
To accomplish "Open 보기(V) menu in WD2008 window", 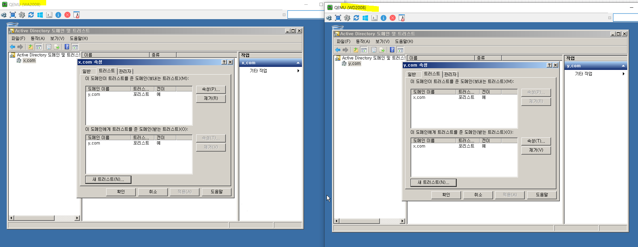I will (x=383, y=41).
